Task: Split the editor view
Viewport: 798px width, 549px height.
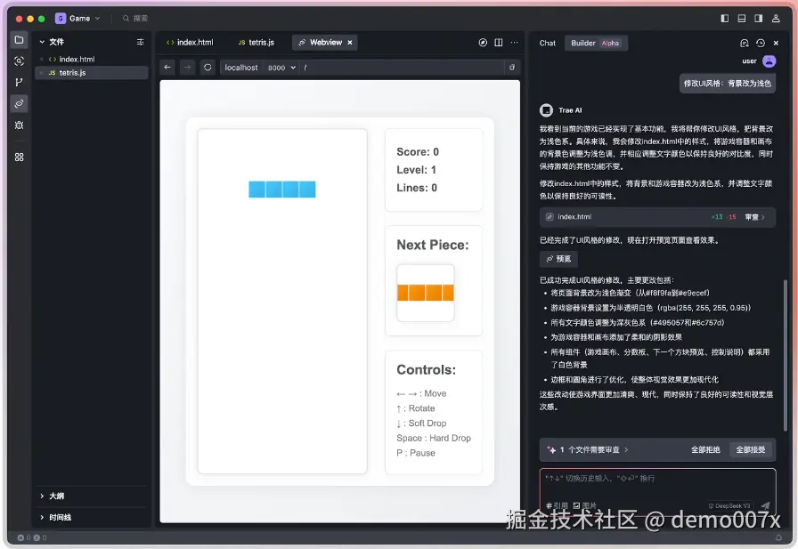Action: point(498,43)
